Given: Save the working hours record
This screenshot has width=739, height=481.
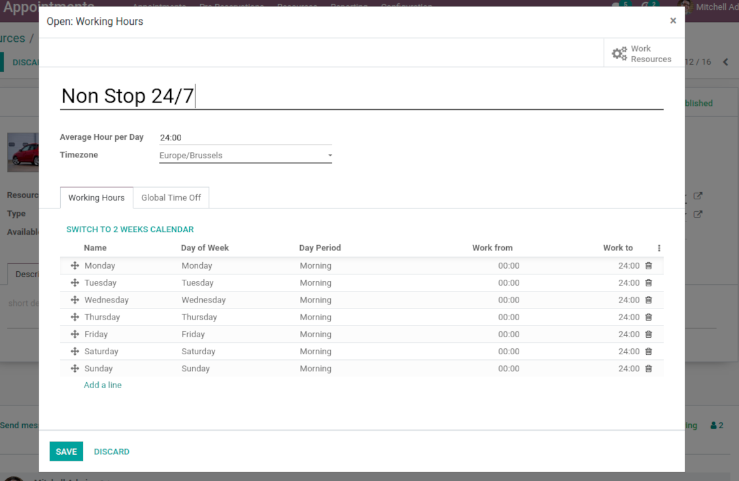Looking at the screenshot, I should click(x=66, y=452).
